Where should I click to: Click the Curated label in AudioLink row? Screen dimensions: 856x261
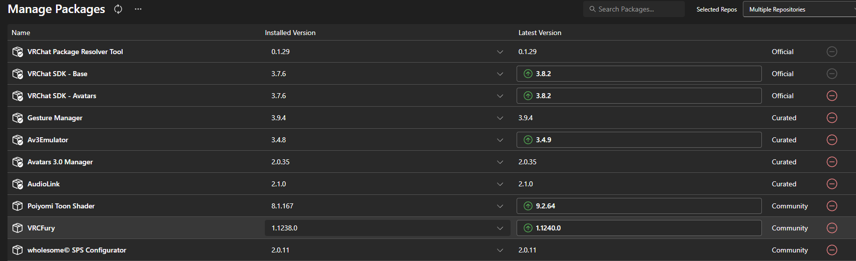point(784,184)
